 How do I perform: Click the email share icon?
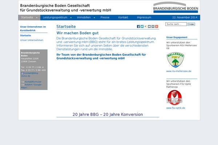[x=149, y=26]
